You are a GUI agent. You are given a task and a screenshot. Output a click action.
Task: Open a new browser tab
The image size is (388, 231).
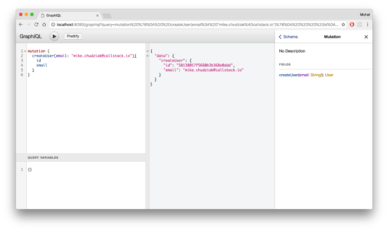point(107,16)
